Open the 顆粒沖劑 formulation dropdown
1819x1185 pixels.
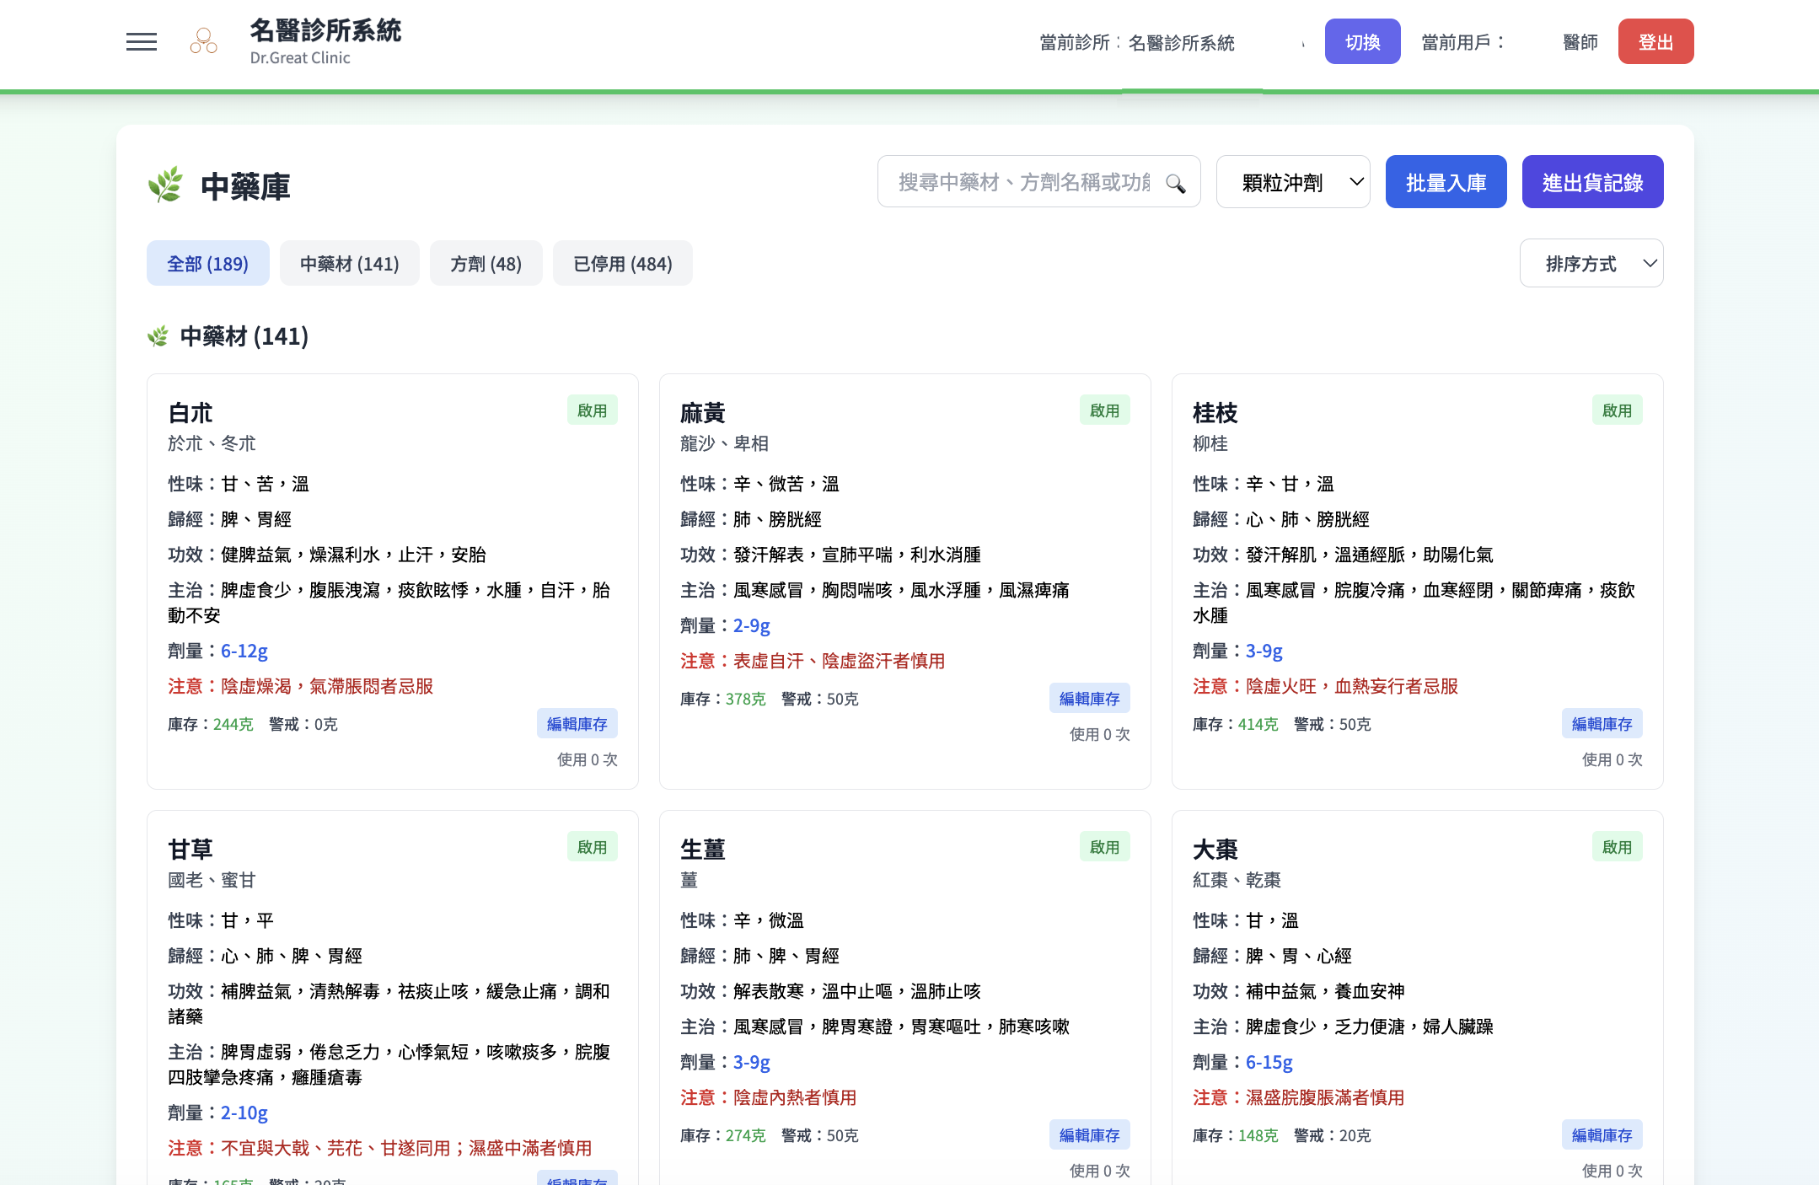pyautogui.click(x=1293, y=181)
